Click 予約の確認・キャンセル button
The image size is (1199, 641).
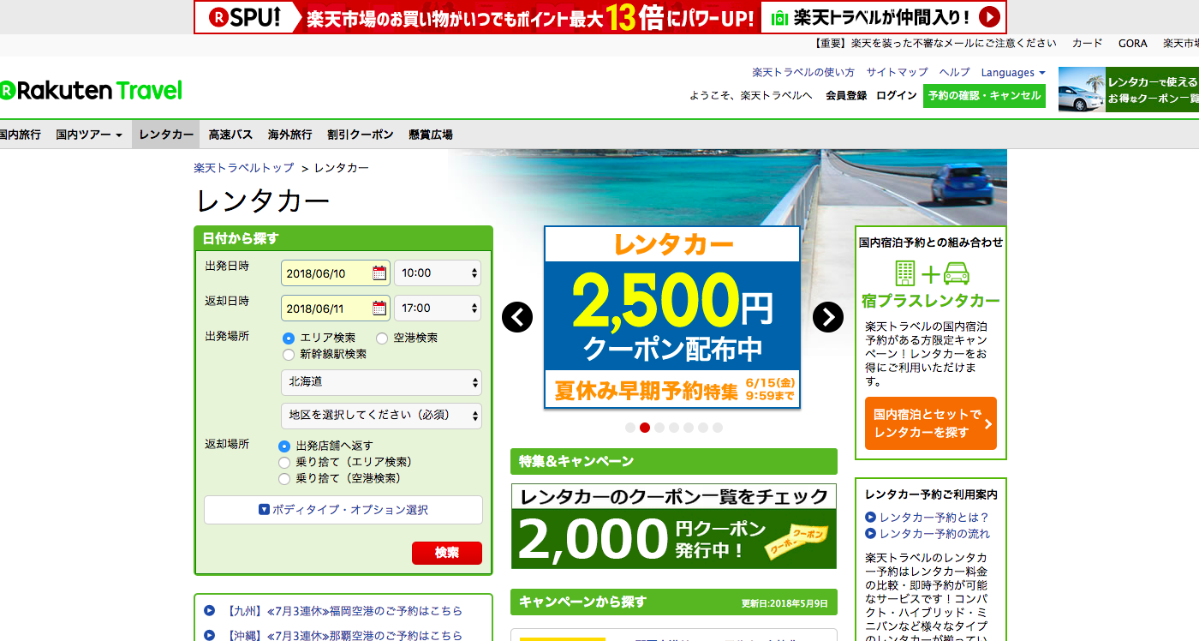(984, 95)
